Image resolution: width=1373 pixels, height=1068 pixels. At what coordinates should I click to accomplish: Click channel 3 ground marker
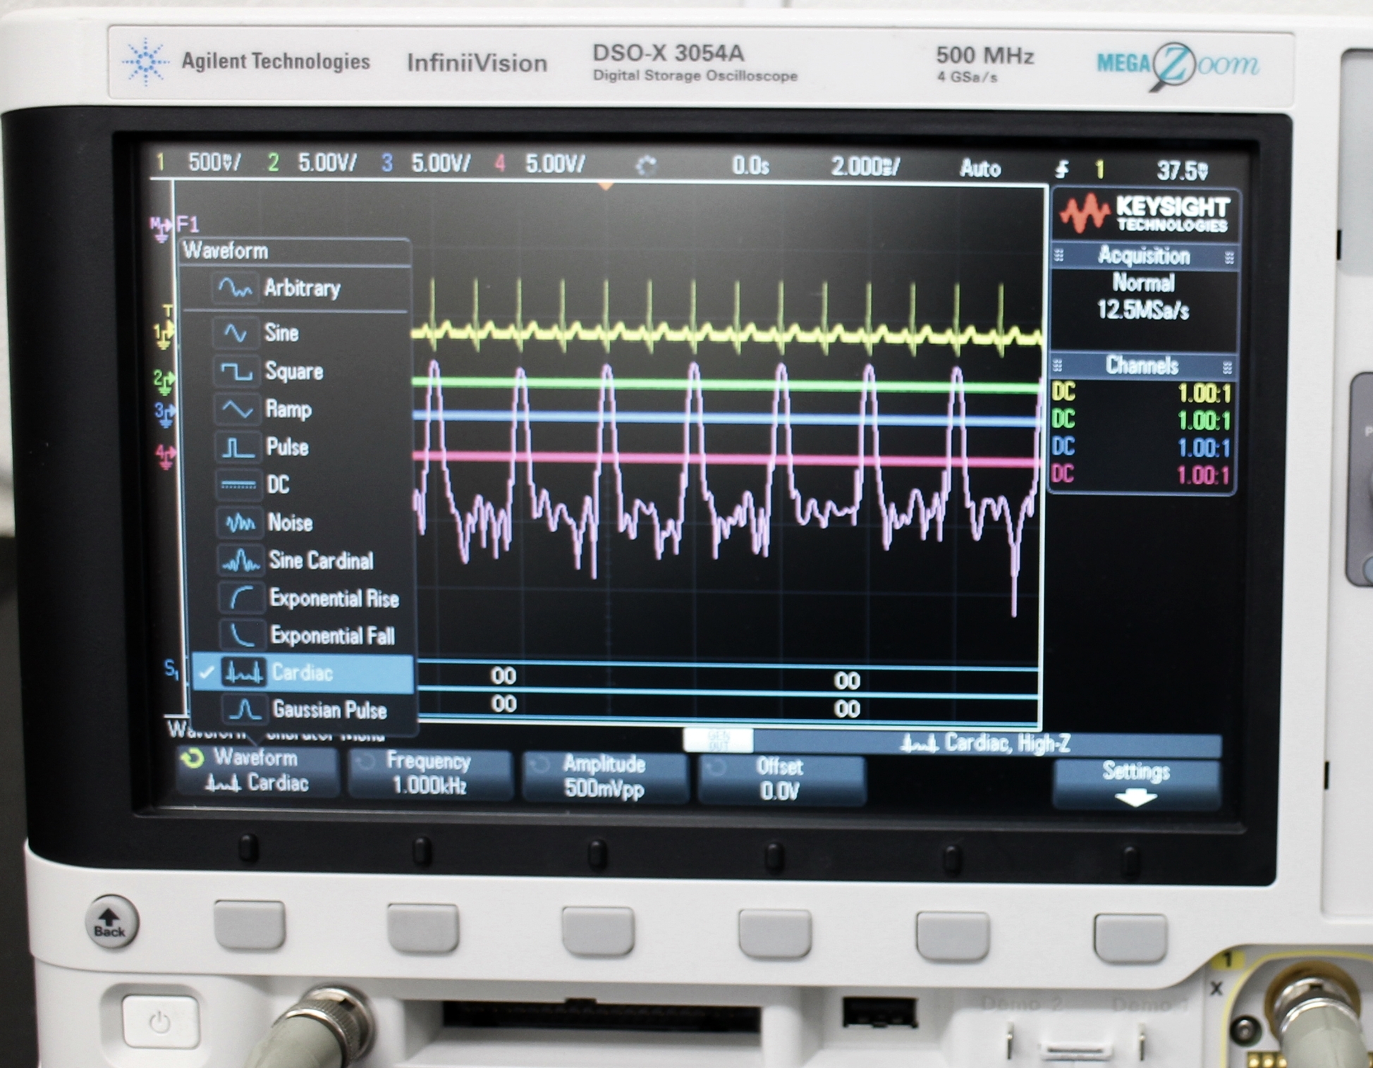tap(165, 414)
